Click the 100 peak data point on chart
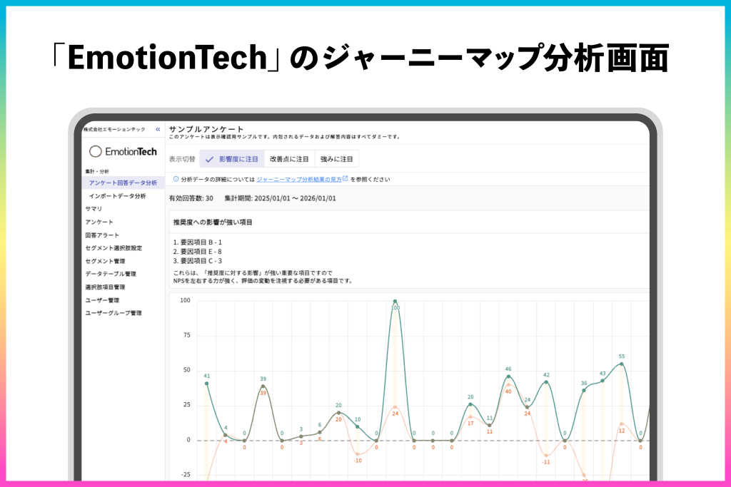731x487 pixels. coord(395,302)
